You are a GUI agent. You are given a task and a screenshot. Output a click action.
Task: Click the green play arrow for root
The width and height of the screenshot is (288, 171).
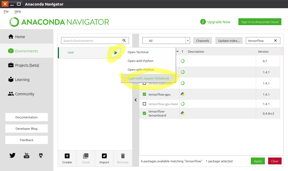(x=115, y=53)
